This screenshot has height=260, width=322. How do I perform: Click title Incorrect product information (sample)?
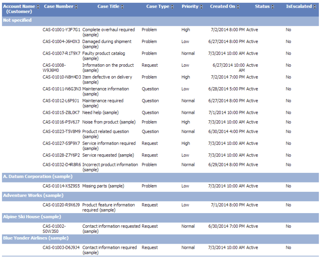(110, 167)
